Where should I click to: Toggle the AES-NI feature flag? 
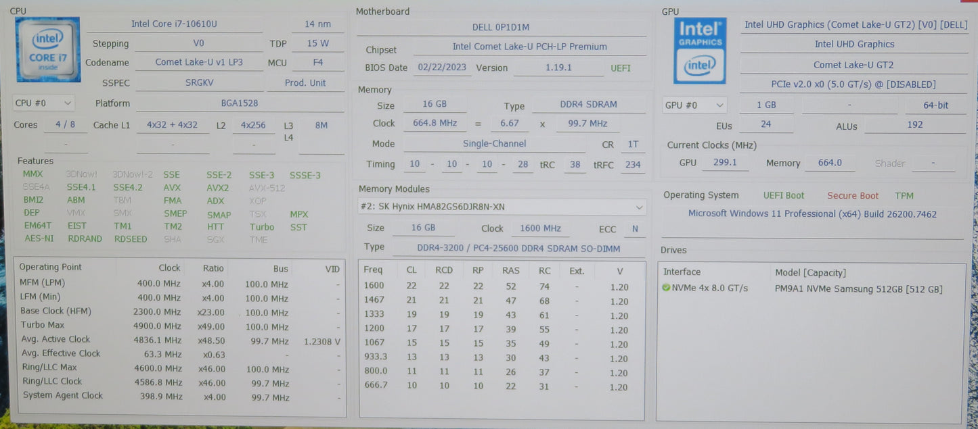pyautogui.click(x=39, y=238)
